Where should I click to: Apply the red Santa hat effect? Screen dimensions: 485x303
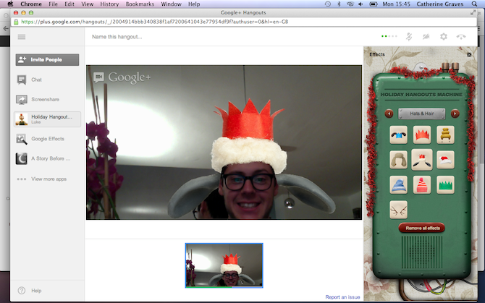coord(445,160)
